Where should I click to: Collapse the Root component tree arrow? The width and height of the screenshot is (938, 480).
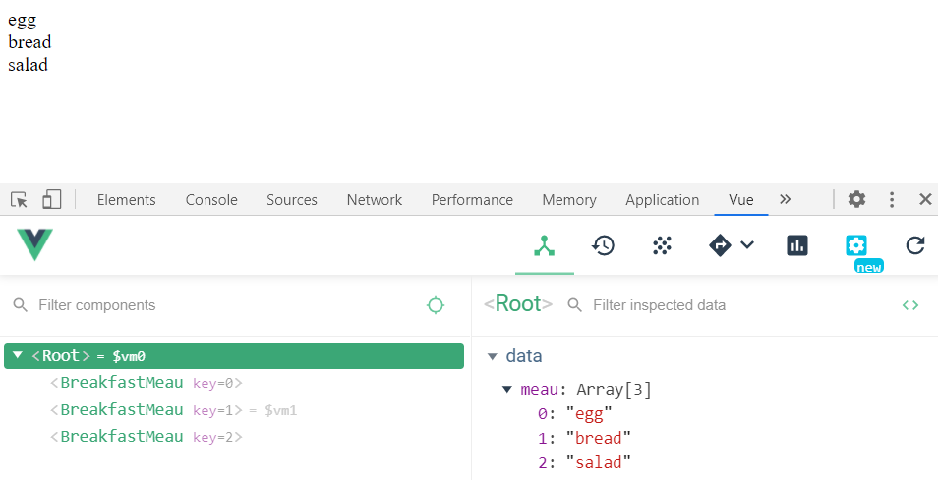18,355
